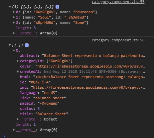154x138 pixels.
Task: Select the pageId value "-Xvcwgap"
Action: (49, 103)
